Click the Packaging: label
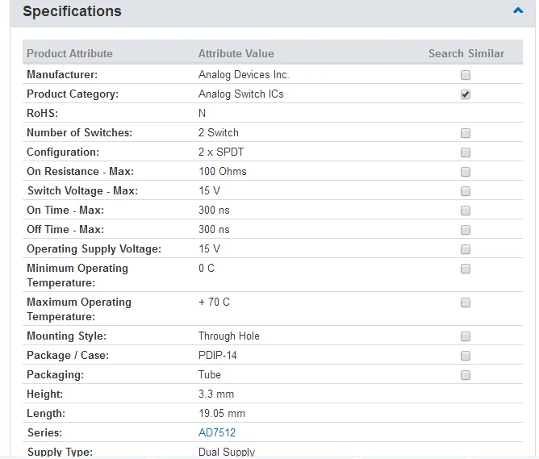The height and width of the screenshot is (459, 539). (56, 375)
